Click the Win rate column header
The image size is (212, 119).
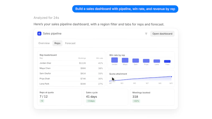(100, 58)
